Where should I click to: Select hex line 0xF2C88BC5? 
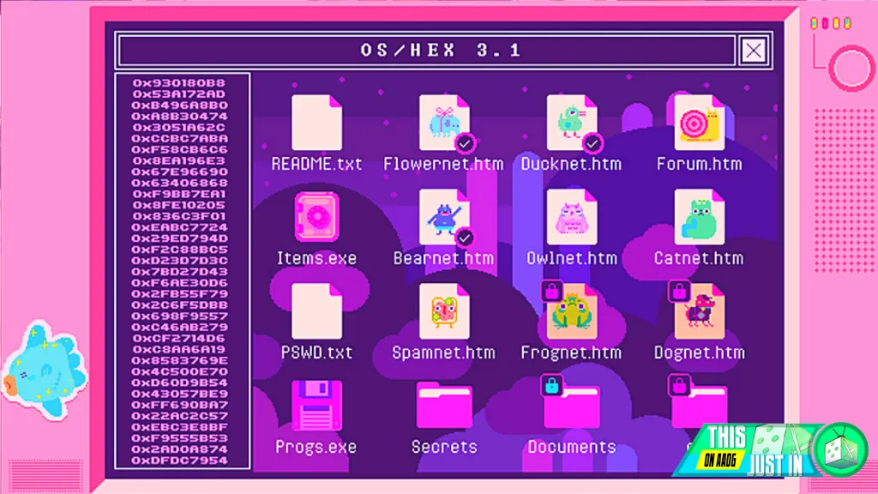179,250
